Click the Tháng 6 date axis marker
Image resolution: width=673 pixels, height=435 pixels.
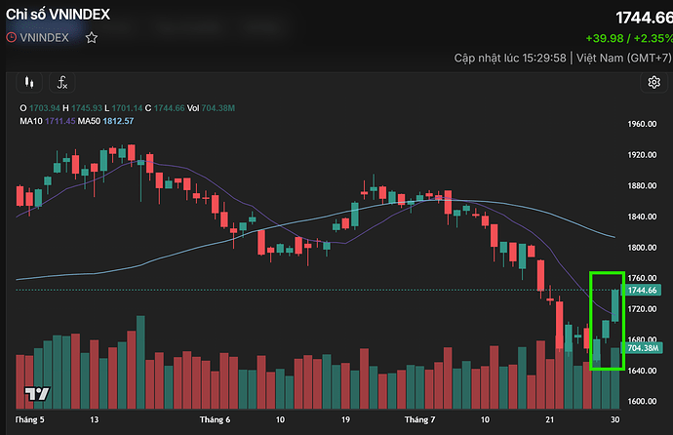[x=215, y=419]
